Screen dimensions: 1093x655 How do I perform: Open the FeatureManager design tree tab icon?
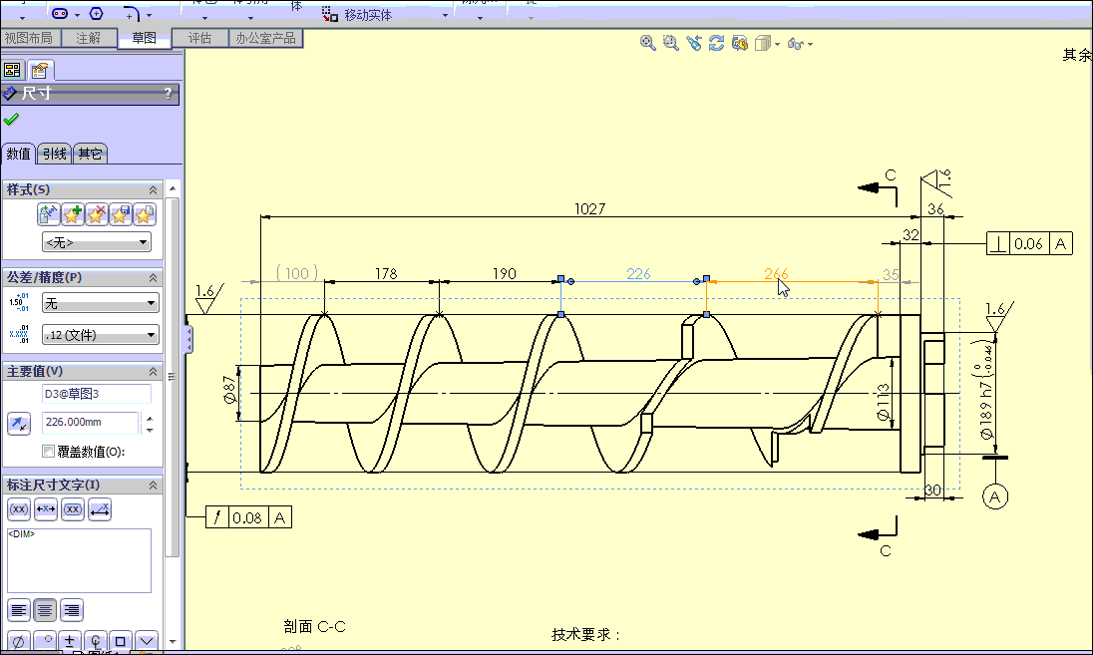[13, 70]
